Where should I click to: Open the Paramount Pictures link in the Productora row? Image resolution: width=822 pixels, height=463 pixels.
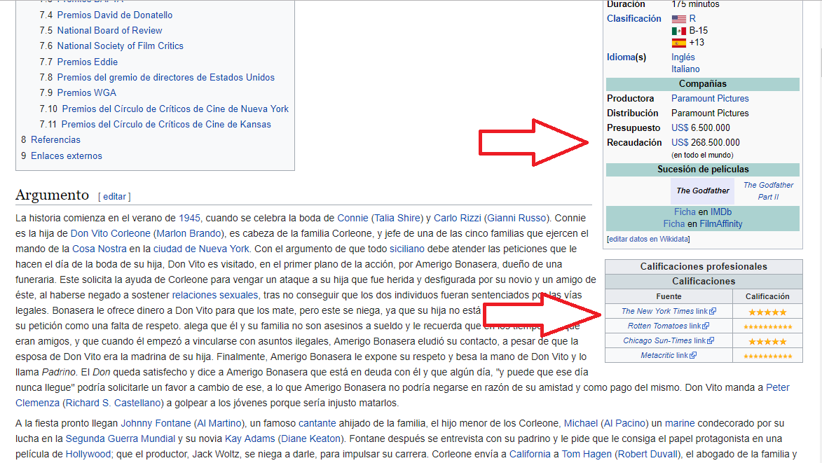pos(710,99)
